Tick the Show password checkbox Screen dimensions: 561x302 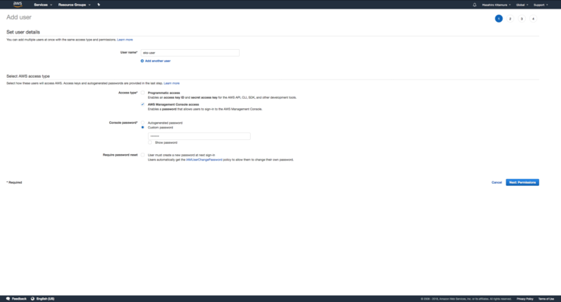[x=150, y=142]
